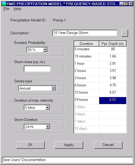135x165 pixels.
Task: Open the Storm Duration 24 Hr. dropdown
Action: tap(37, 127)
